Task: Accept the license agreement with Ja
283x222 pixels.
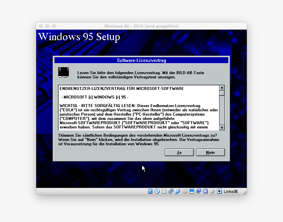Action: point(179,152)
